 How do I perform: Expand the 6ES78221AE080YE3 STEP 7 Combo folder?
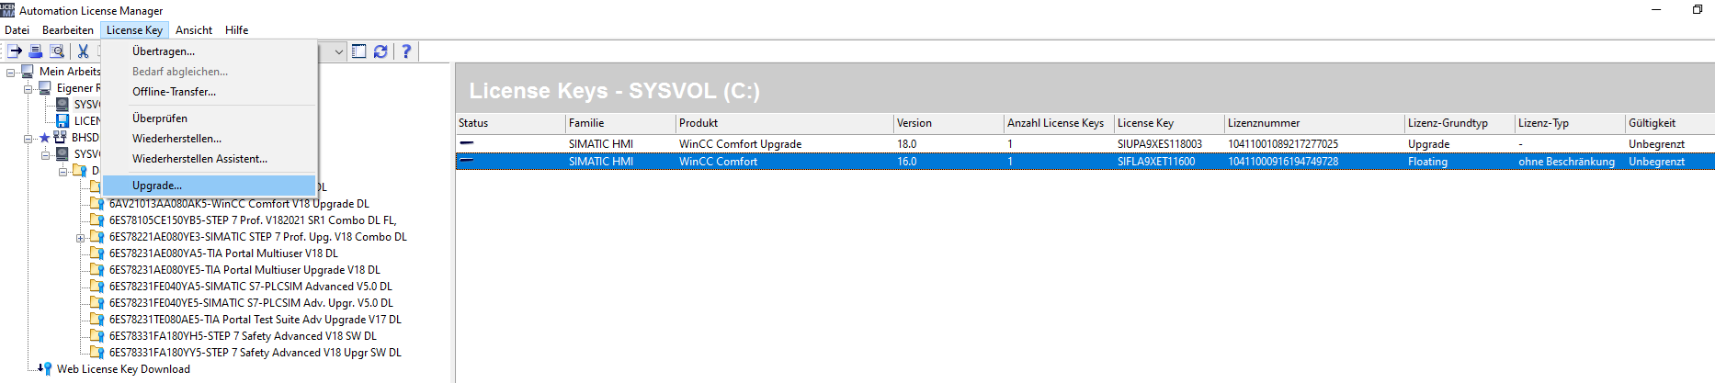pos(81,238)
